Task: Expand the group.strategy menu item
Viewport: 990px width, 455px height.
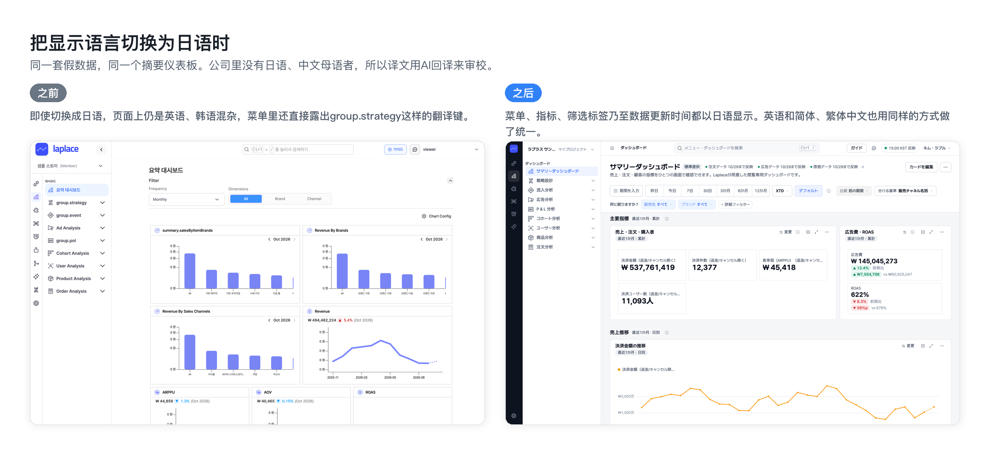Action: pyautogui.click(x=77, y=203)
